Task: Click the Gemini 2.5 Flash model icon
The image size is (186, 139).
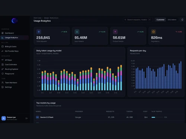Action: pyautogui.click(x=38, y=117)
